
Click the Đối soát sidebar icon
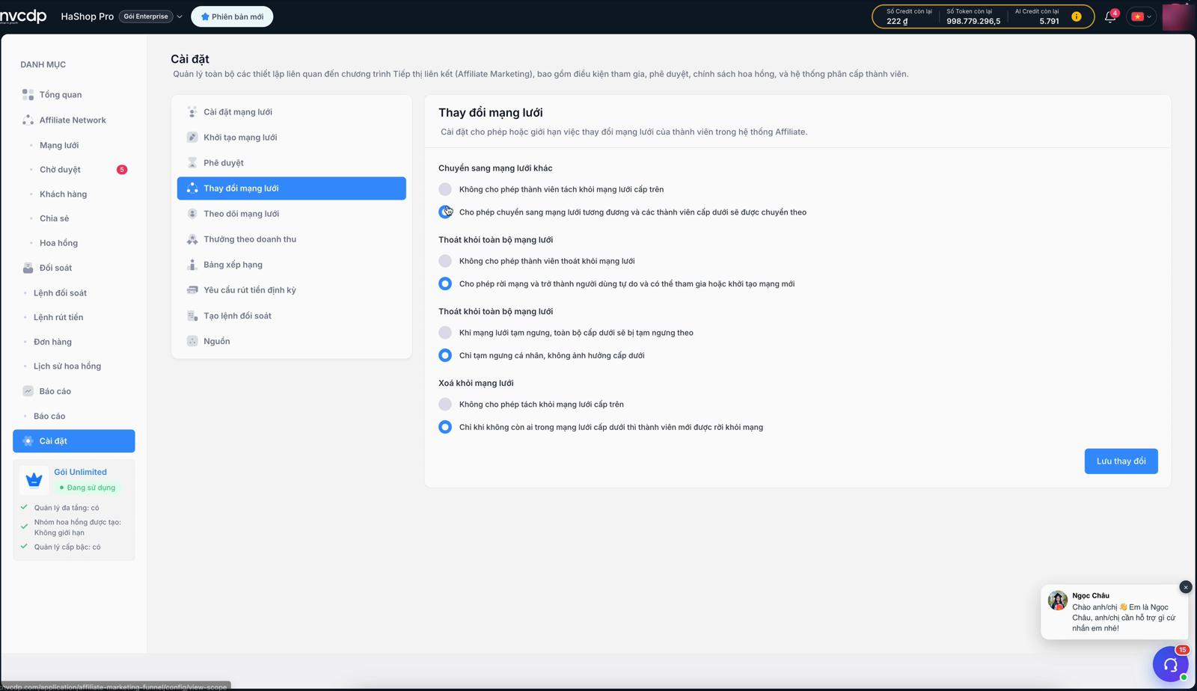tap(28, 268)
